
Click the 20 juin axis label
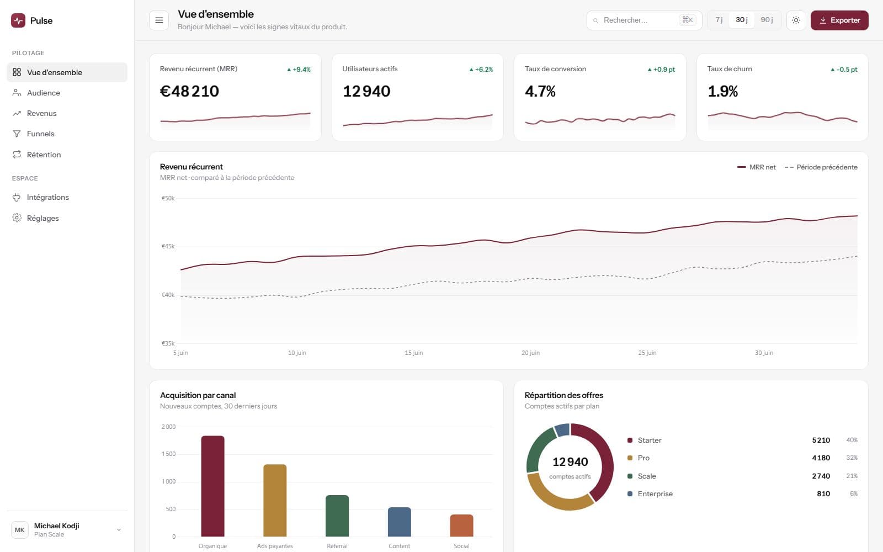(x=531, y=353)
